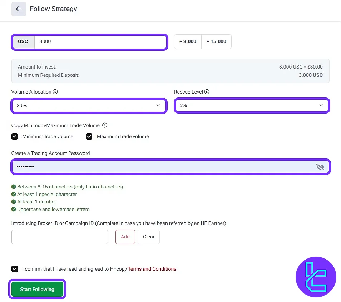This screenshot has width=341, height=302.
Task: Click the Introducing Broker ID input field
Action: tap(60, 237)
